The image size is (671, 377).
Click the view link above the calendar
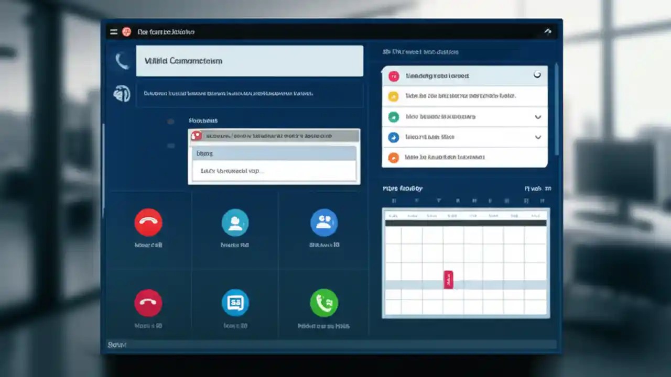coord(537,188)
